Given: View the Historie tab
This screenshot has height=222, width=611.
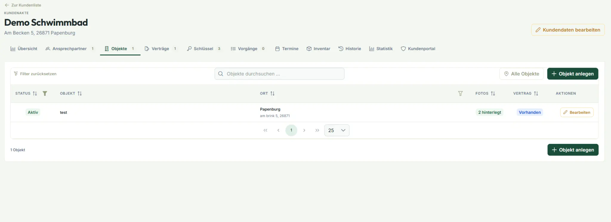Looking at the screenshot, I should click(350, 49).
